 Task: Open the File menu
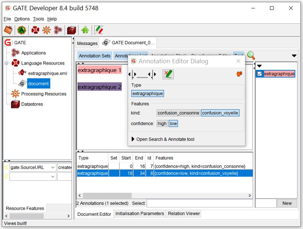(x=7, y=19)
